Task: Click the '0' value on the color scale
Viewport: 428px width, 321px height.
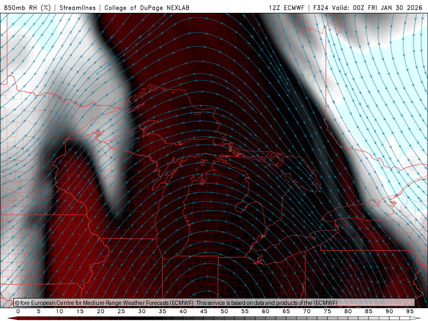Action: 18,311
